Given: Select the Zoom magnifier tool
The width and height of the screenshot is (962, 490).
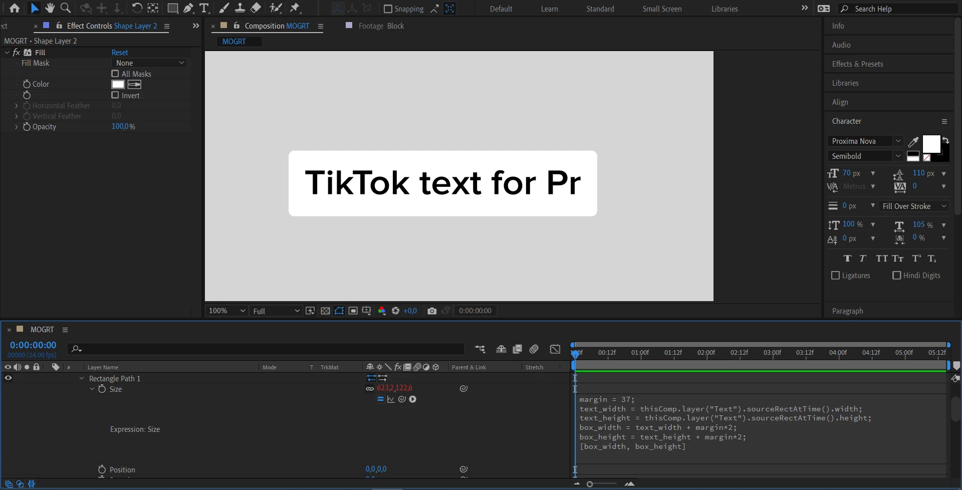Looking at the screenshot, I should (66, 8).
